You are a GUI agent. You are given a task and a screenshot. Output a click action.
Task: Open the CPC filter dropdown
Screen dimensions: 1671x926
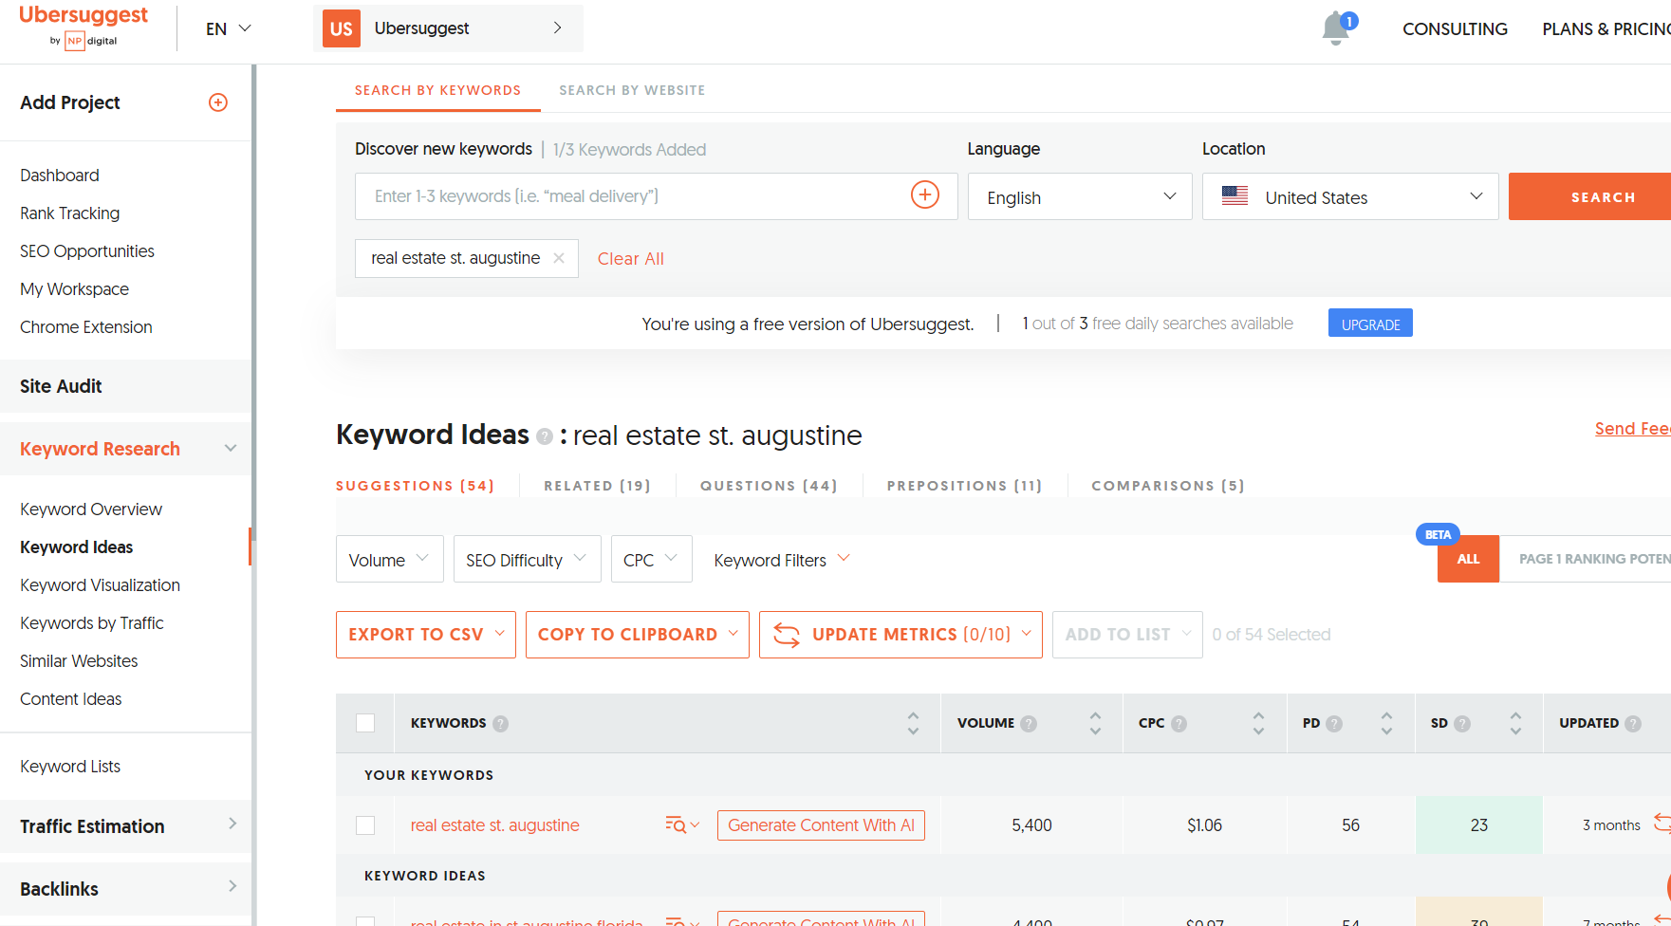click(651, 560)
